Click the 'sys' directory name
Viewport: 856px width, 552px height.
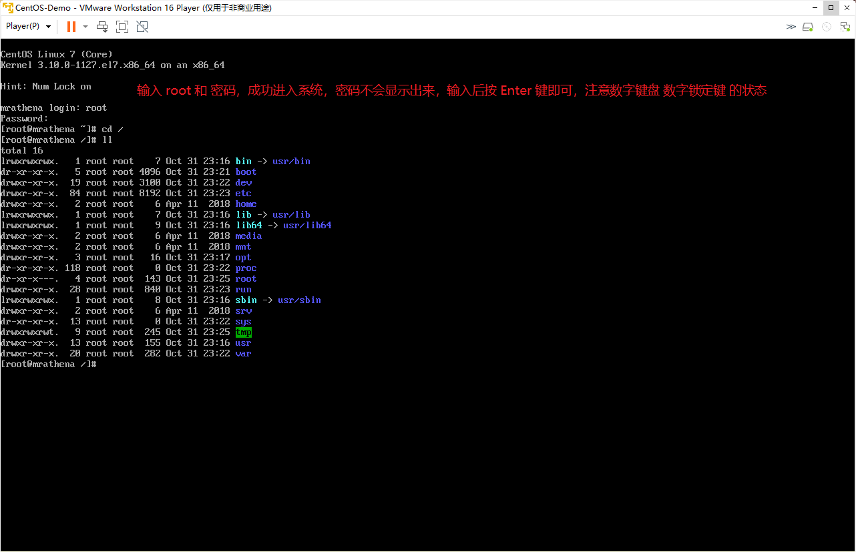click(244, 321)
